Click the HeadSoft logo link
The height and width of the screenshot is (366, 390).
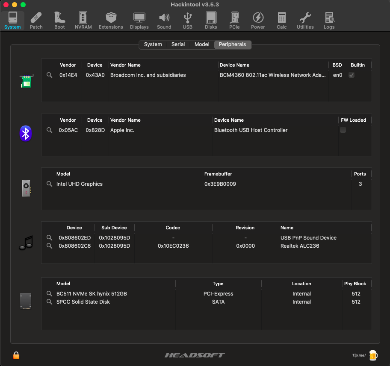click(195, 355)
